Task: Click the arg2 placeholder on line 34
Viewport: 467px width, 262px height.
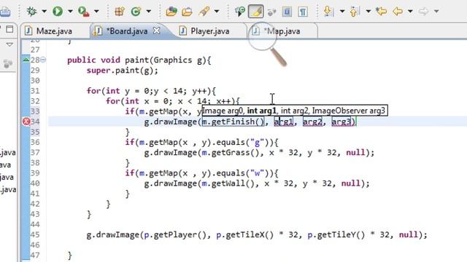Action: click(x=312, y=122)
